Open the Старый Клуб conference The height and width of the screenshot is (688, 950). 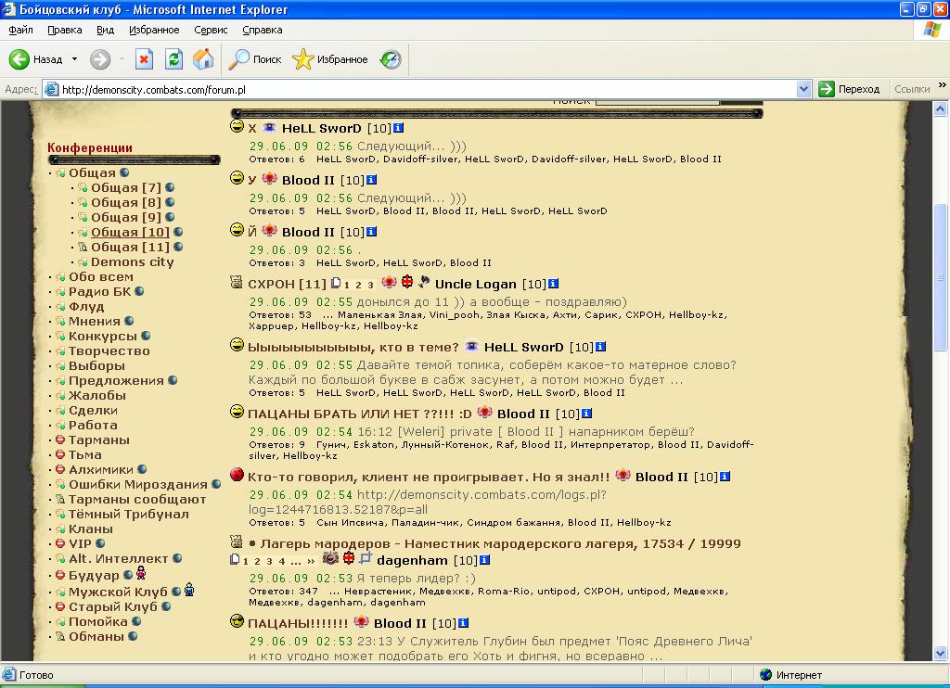112,606
